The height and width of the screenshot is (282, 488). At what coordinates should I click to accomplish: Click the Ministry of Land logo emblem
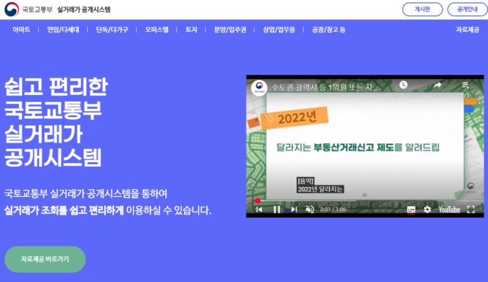[11, 10]
